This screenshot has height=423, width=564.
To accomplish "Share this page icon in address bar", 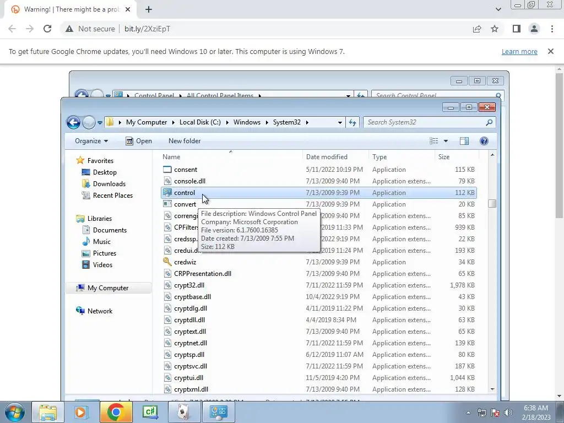I will pyautogui.click(x=477, y=29).
